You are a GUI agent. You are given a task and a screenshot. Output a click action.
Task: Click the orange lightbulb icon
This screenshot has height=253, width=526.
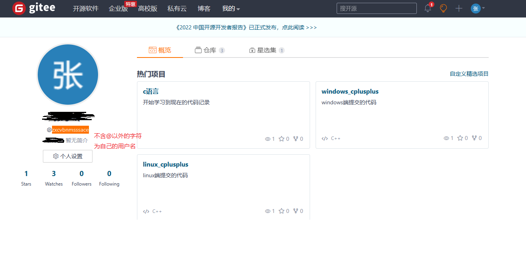pos(443,8)
